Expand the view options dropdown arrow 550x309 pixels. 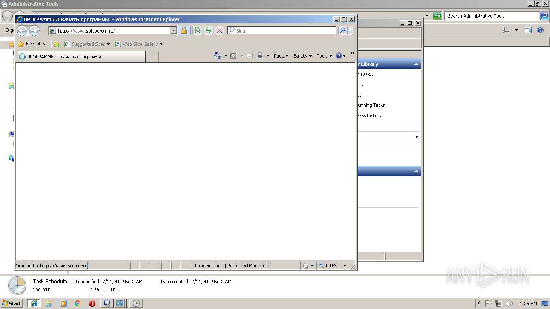516,30
